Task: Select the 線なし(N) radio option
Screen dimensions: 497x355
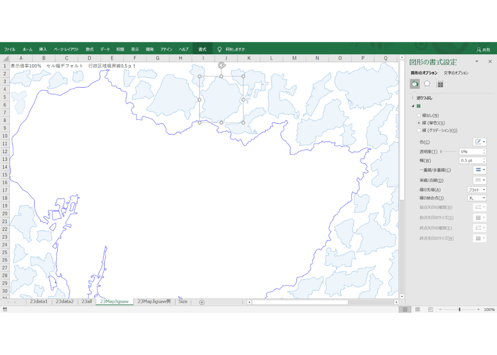Action: [418, 115]
